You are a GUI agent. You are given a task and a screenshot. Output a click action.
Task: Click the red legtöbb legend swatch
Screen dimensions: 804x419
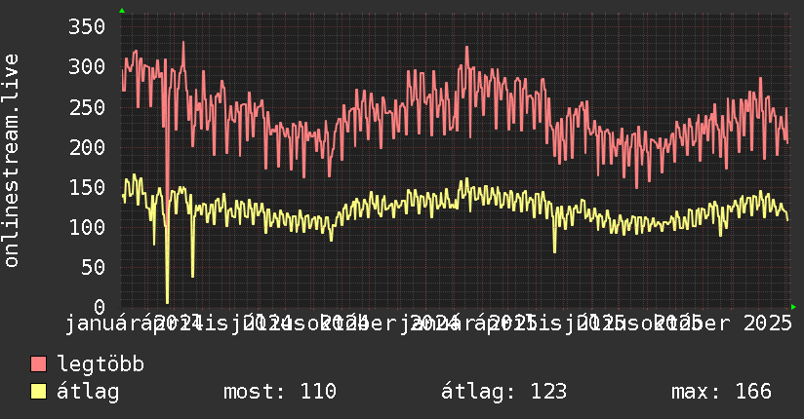click(x=39, y=364)
